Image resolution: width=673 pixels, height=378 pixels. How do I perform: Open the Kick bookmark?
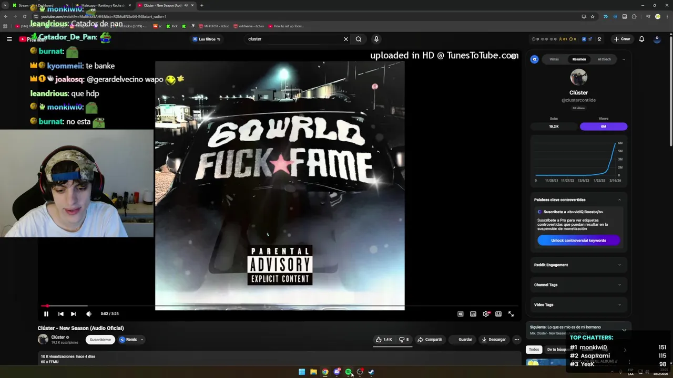click(x=172, y=26)
